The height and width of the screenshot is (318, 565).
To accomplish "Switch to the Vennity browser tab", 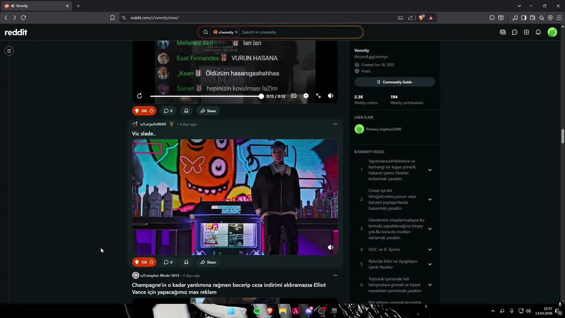I will point(37,6).
